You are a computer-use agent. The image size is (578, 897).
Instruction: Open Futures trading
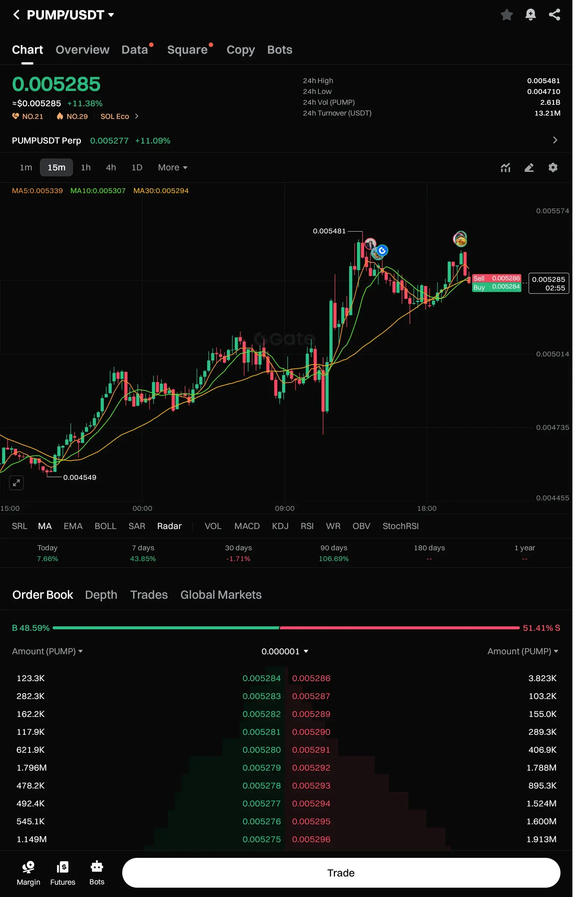63,873
